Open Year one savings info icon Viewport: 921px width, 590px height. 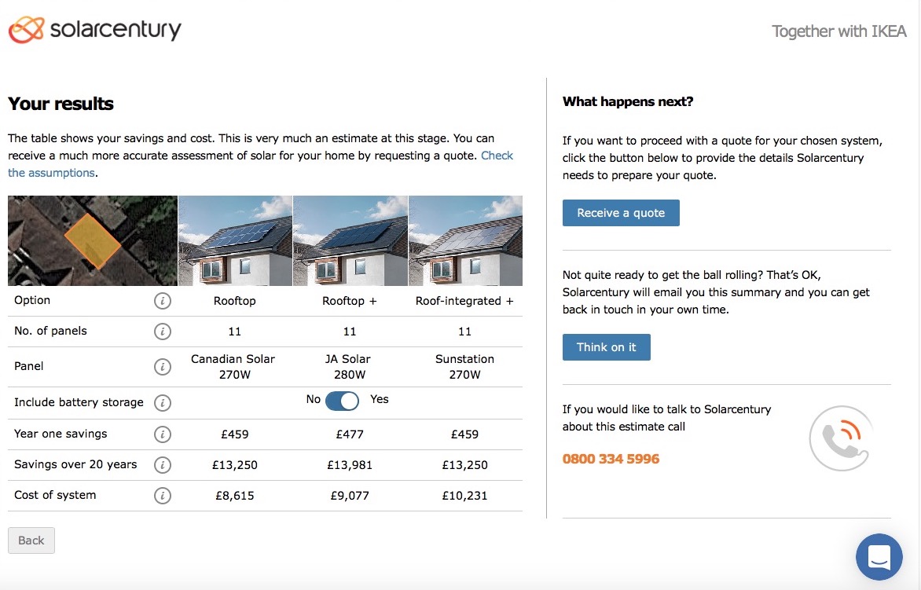163,434
